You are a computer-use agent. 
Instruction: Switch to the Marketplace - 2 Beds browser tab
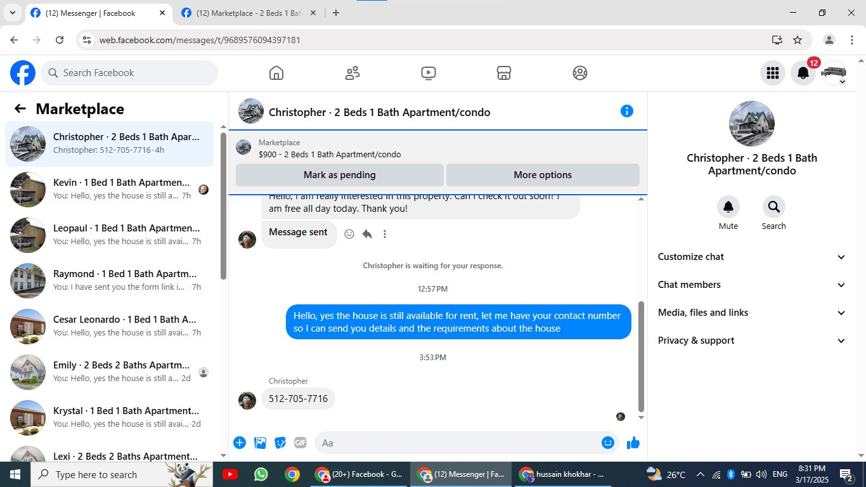249,13
